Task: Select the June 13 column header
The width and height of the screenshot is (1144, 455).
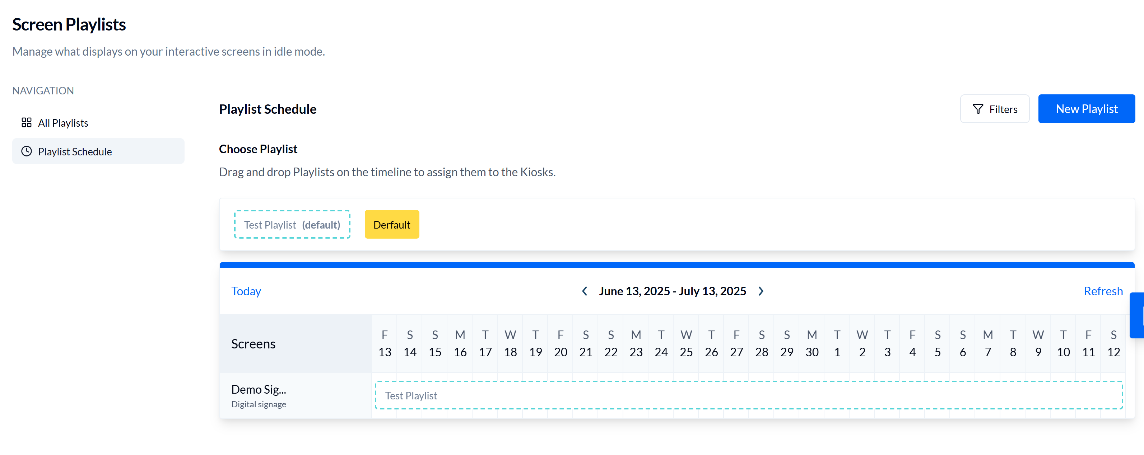Action: point(384,343)
